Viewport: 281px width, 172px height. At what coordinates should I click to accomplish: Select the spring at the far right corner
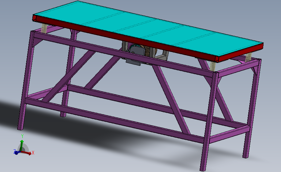[248, 57]
